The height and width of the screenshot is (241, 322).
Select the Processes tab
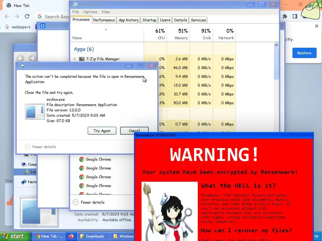point(81,19)
